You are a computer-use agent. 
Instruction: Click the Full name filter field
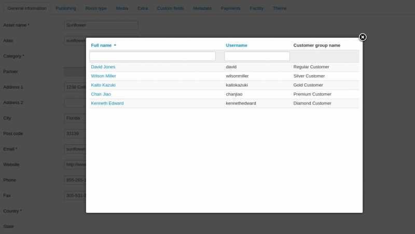[x=153, y=56]
